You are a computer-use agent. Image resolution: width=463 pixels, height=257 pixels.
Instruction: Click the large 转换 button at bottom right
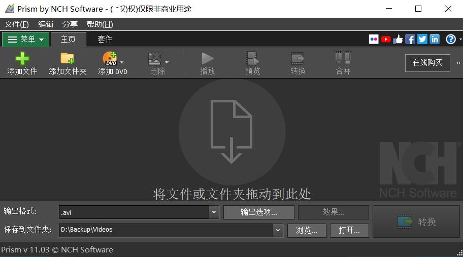(416, 222)
